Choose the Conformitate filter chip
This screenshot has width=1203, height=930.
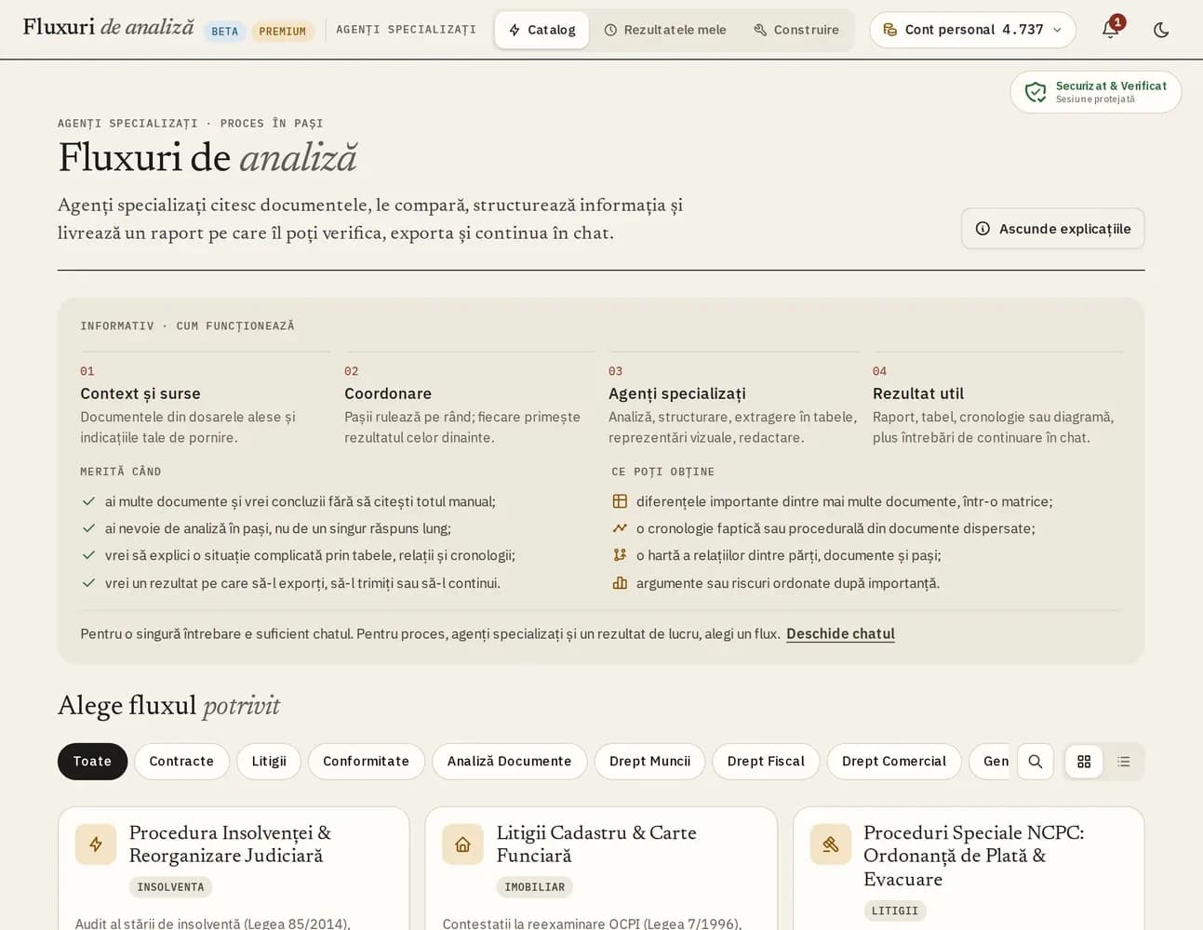[366, 762]
